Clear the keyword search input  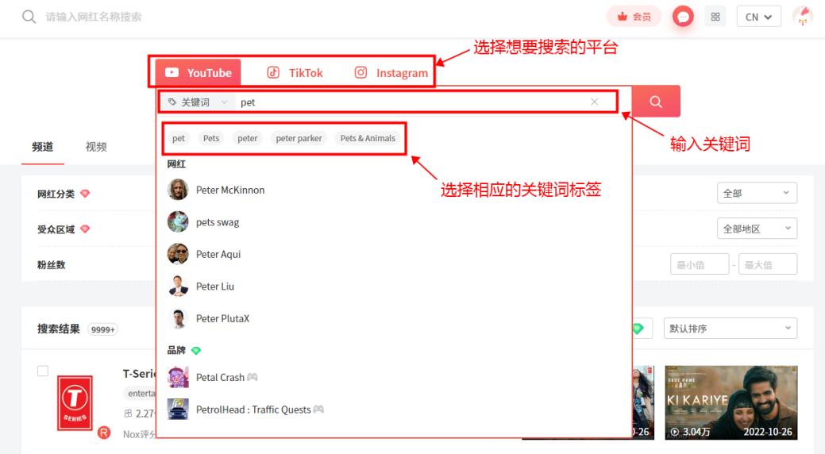(594, 102)
